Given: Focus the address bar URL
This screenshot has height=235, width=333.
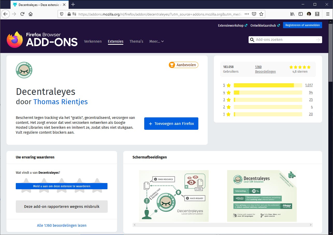Looking at the screenshot, I should coord(160,14).
